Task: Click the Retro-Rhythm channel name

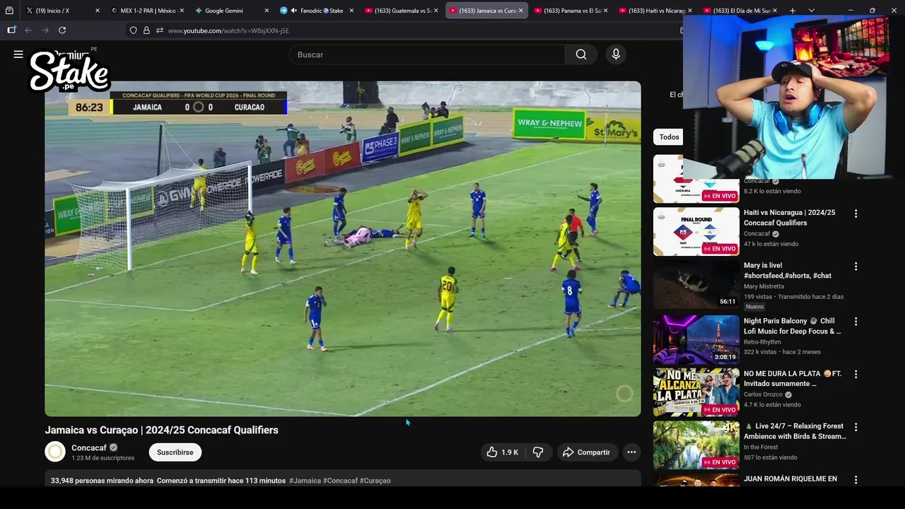Action: (764, 341)
